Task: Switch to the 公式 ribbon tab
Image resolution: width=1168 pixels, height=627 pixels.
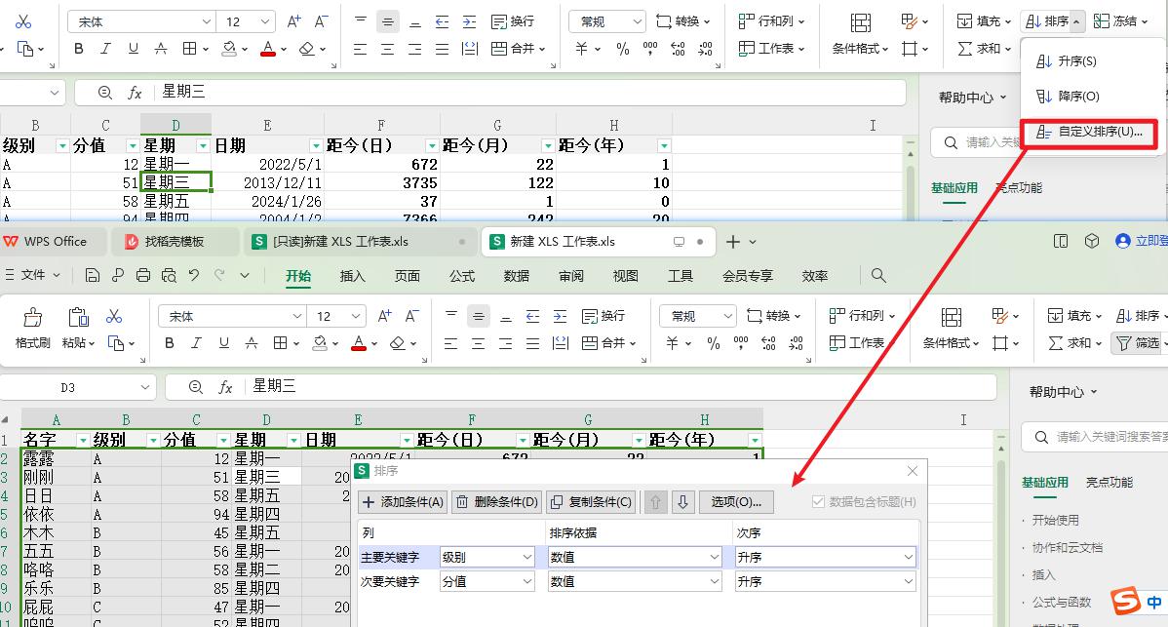Action: click(x=462, y=276)
